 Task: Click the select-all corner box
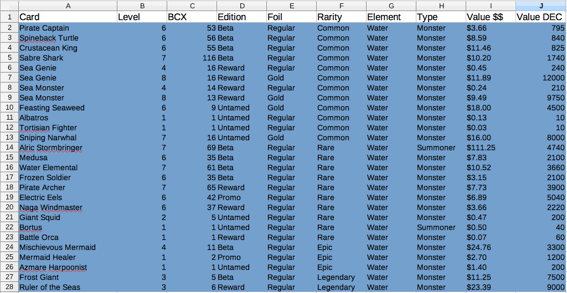tap(9, 6)
